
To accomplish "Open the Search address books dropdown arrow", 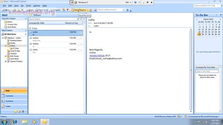I will pos(123,10).
